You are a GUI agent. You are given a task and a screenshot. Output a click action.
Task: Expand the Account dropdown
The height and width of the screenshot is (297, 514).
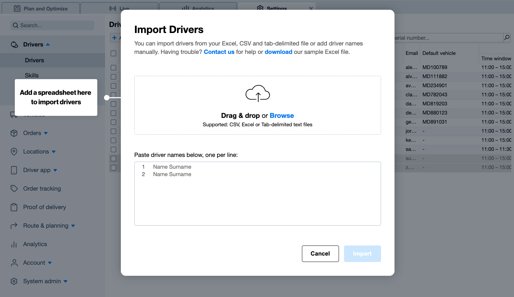coord(50,263)
